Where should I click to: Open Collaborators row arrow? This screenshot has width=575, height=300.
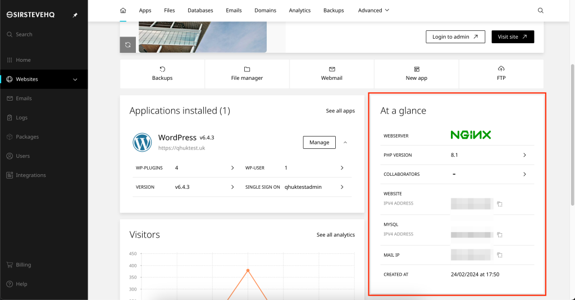pos(524,174)
